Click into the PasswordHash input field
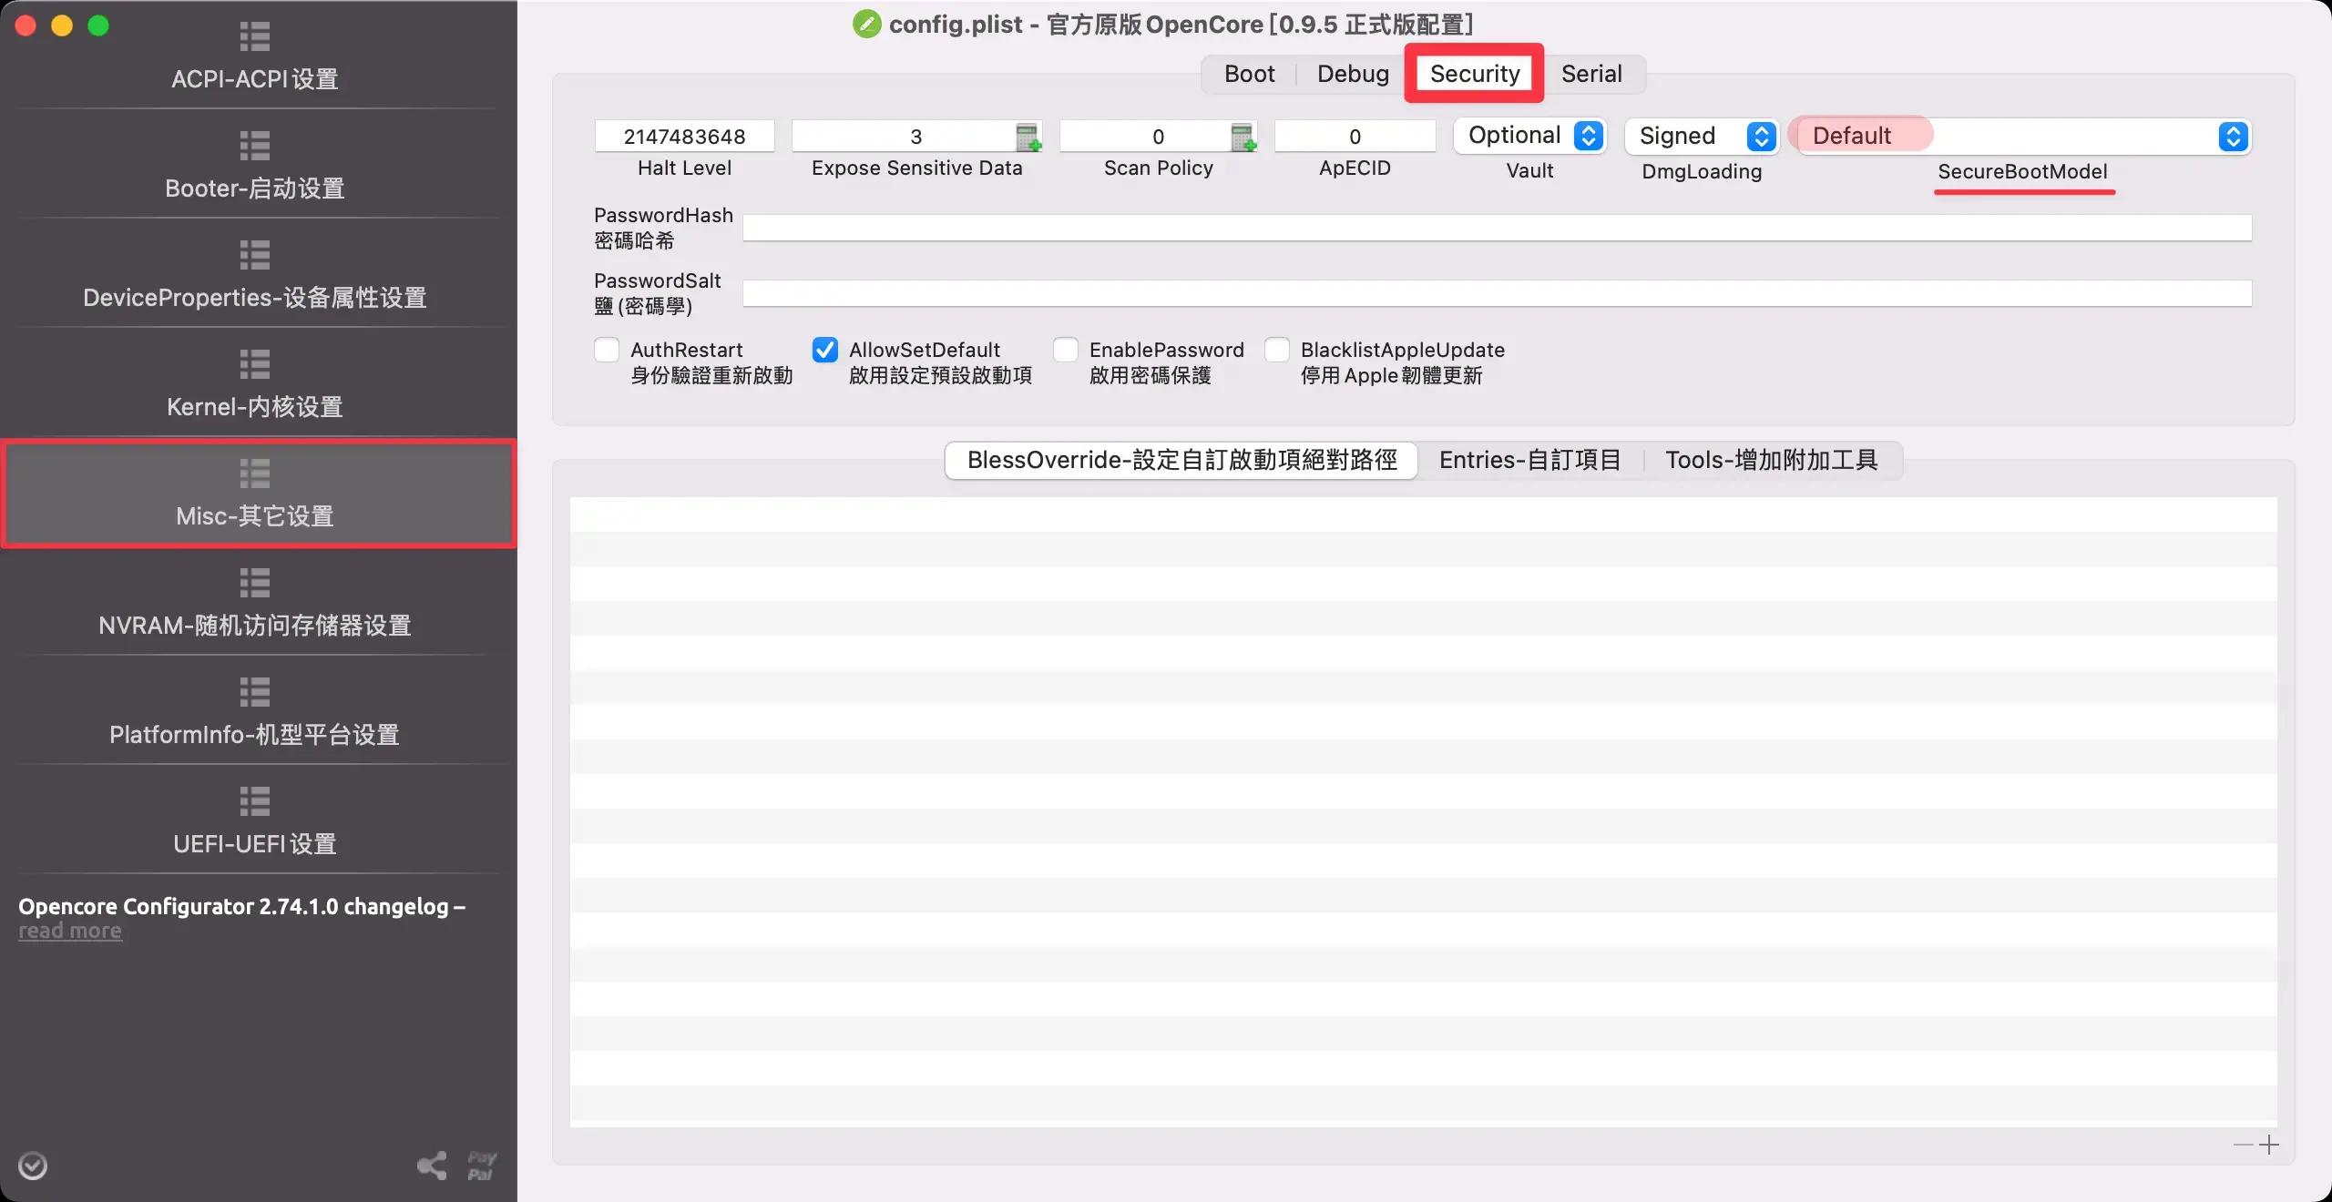 tap(1498, 228)
